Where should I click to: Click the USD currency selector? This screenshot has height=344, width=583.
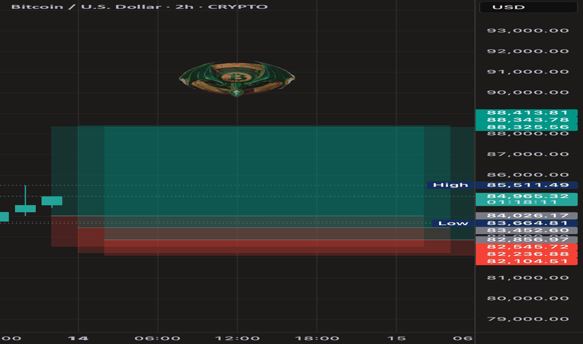528,7
